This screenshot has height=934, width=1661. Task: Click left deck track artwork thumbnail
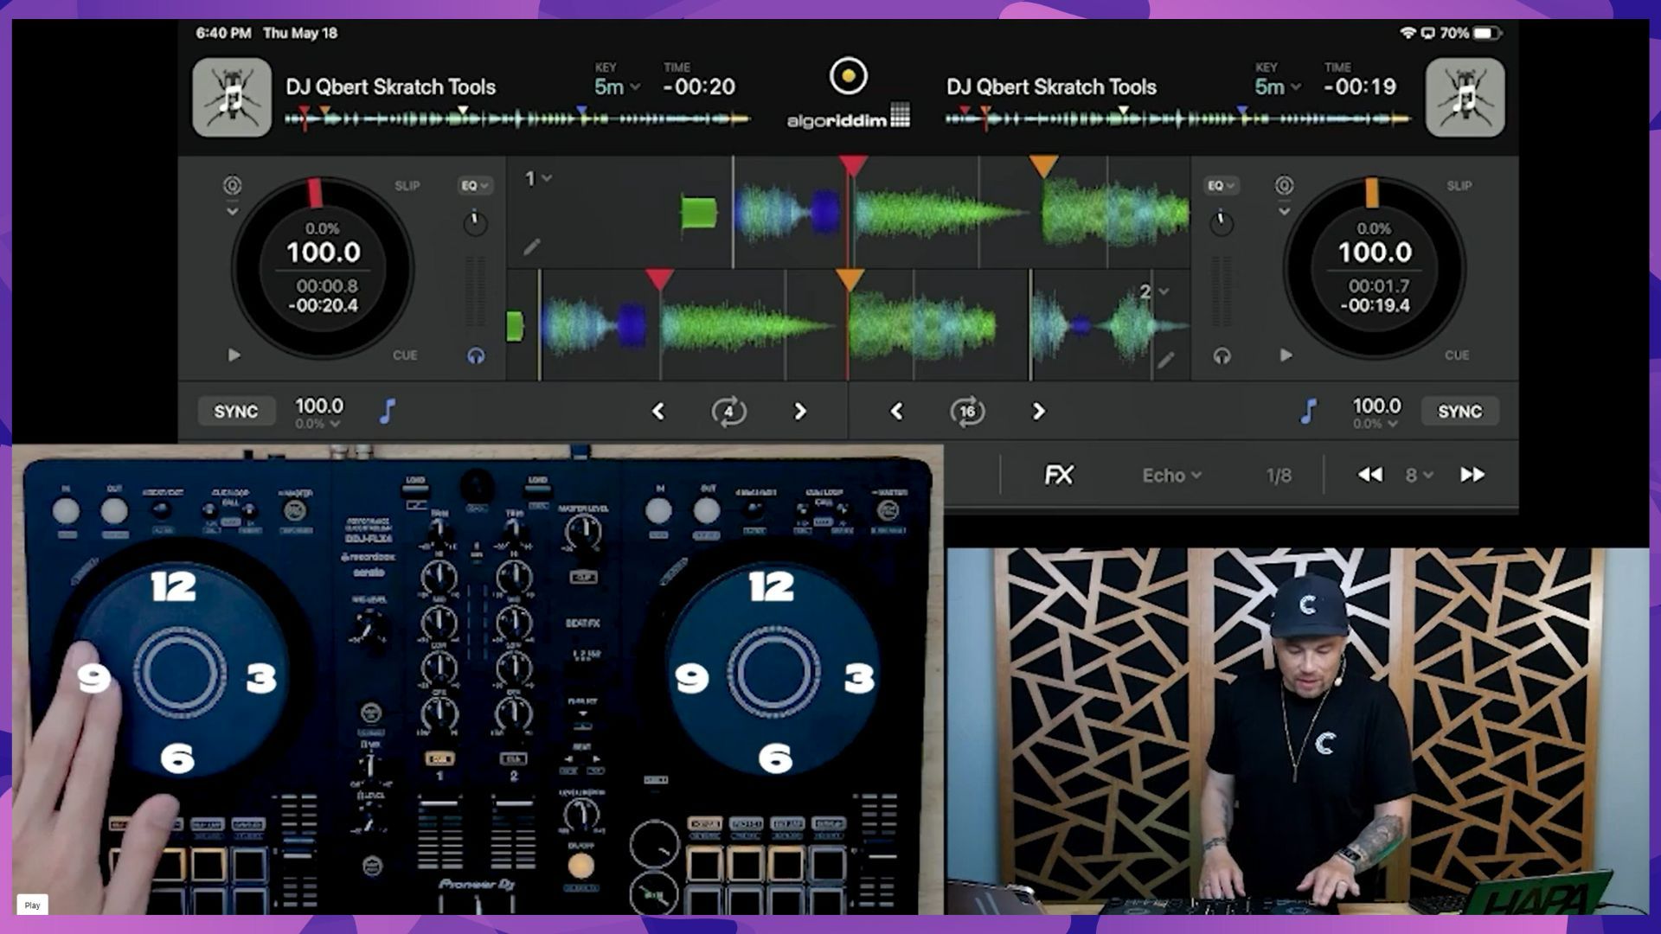tap(232, 97)
